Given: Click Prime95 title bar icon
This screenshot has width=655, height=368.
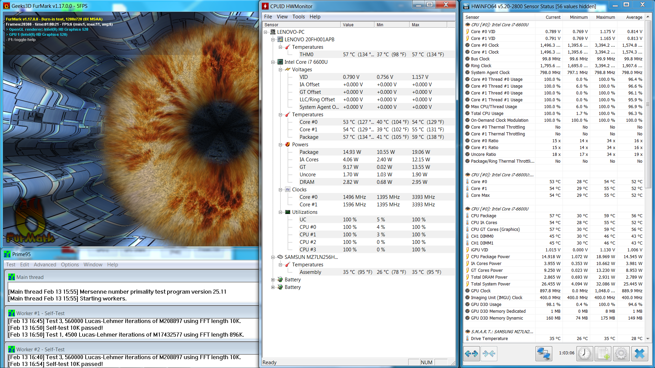Looking at the screenshot, I should pyautogui.click(x=7, y=254).
